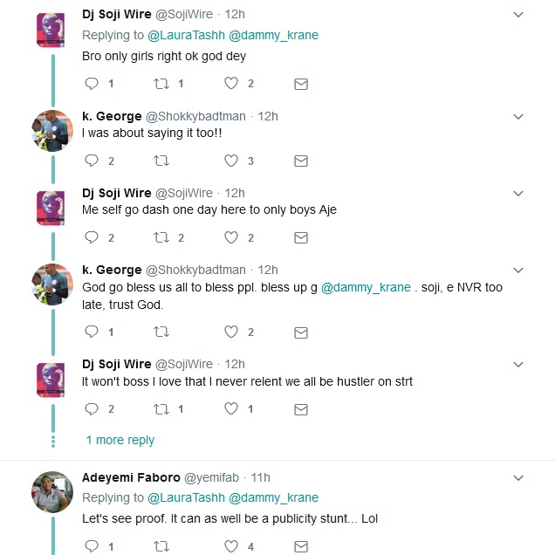Expand options menu on Adeyemi Faboro's tweet

(x=517, y=477)
